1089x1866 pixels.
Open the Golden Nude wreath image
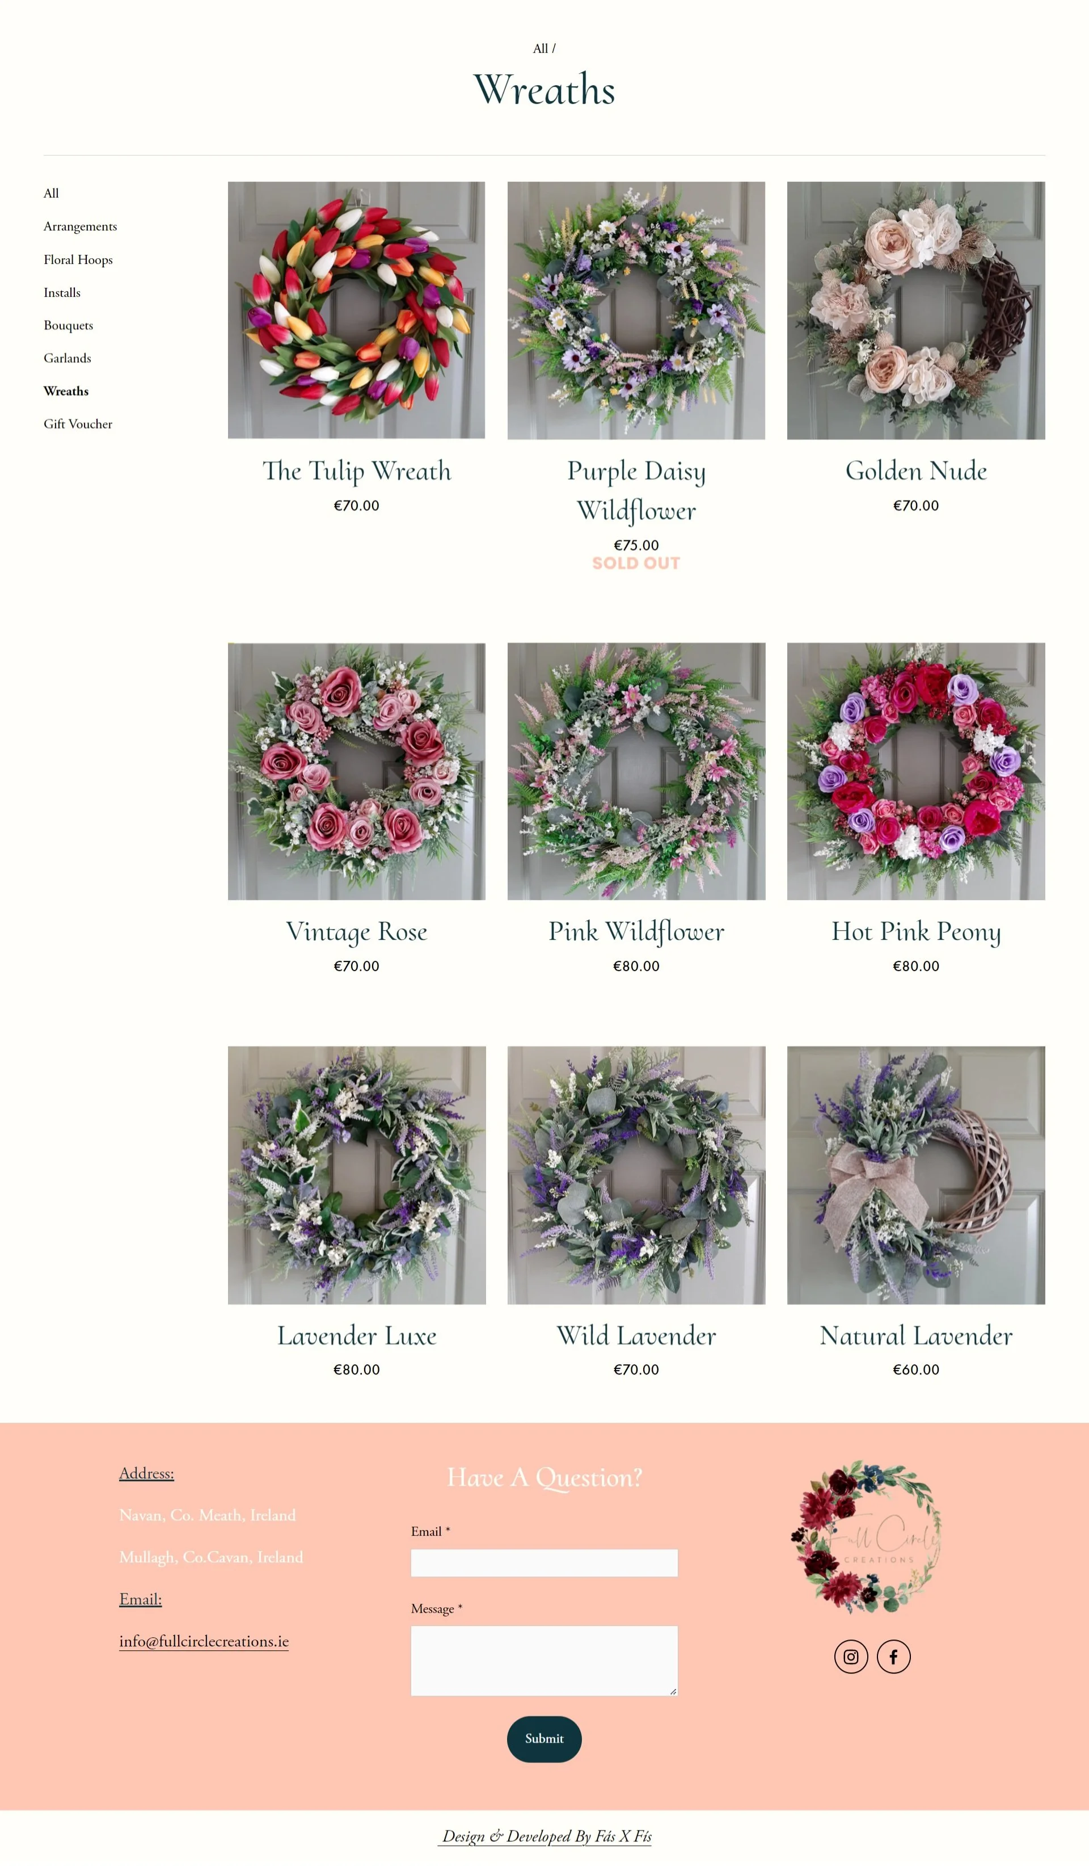916,310
